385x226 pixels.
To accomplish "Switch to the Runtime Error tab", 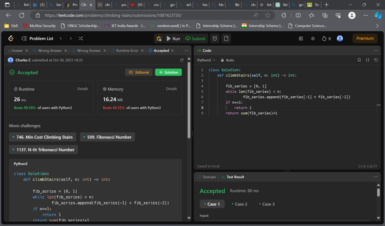I will point(126,51).
